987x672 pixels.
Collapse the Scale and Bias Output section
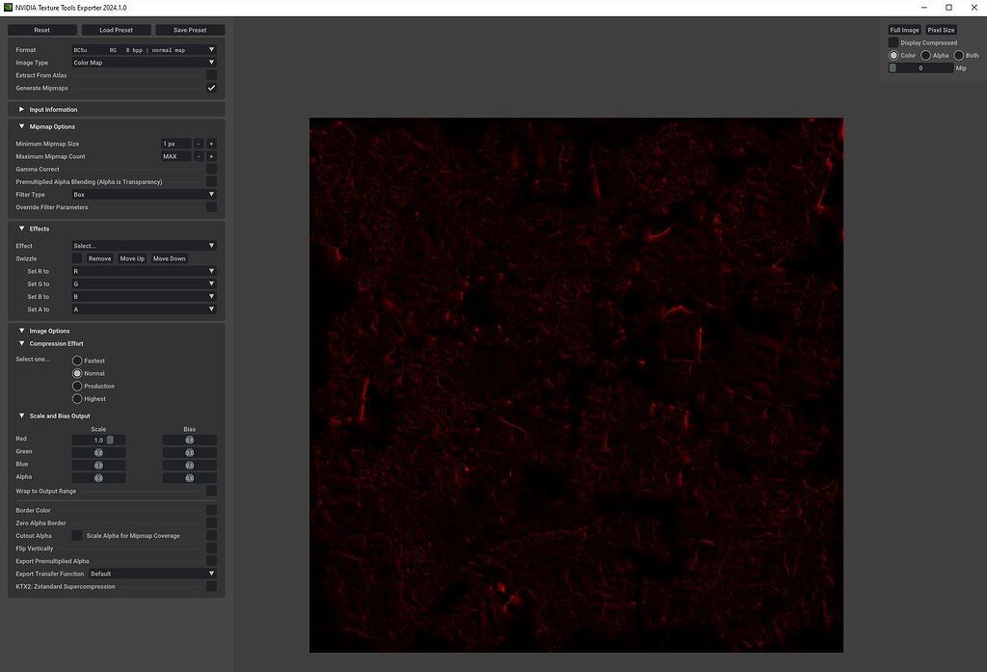point(21,416)
